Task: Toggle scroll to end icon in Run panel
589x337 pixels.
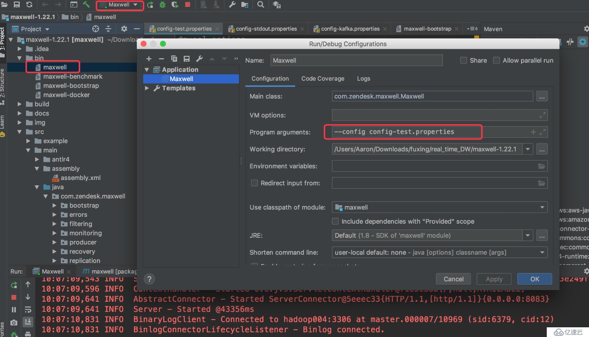Action: pyautogui.click(x=28, y=322)
